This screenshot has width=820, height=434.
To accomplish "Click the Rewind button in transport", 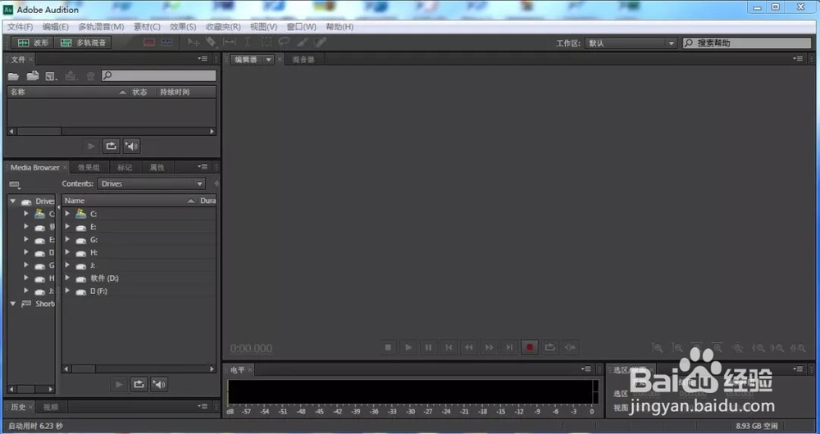I will [x=468, y=347].
